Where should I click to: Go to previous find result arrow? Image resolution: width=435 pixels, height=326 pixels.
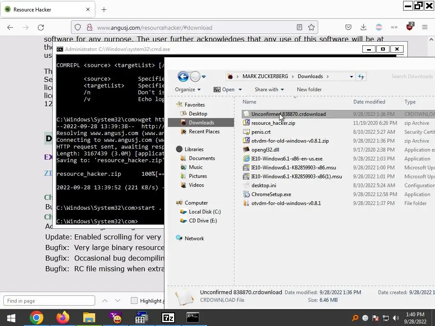[x=105, y=301]
